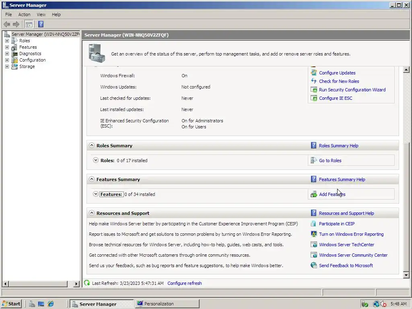Image resolution: width=412 pixels, height=309 pixels.
Task: Expand the Configuration tree node
Action: tap(7, 60)
